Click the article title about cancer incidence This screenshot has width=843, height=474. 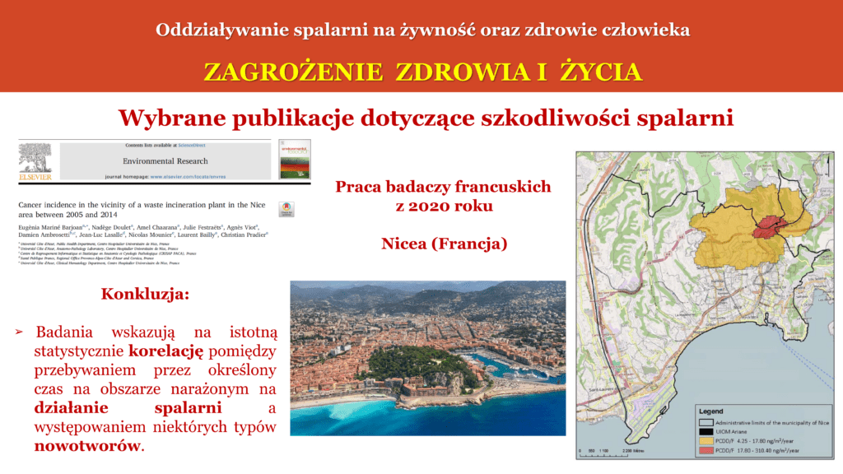(142, 210)
